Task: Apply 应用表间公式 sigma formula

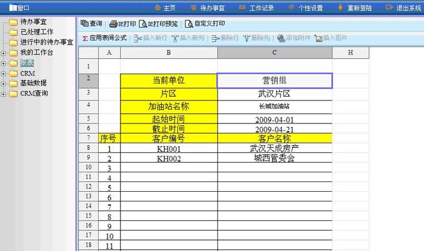Action: coord(85,37)
